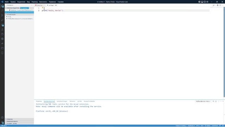Collapse the Open Editors section
The height and width of the screenshot is (127, 225).
pos(13,8)
